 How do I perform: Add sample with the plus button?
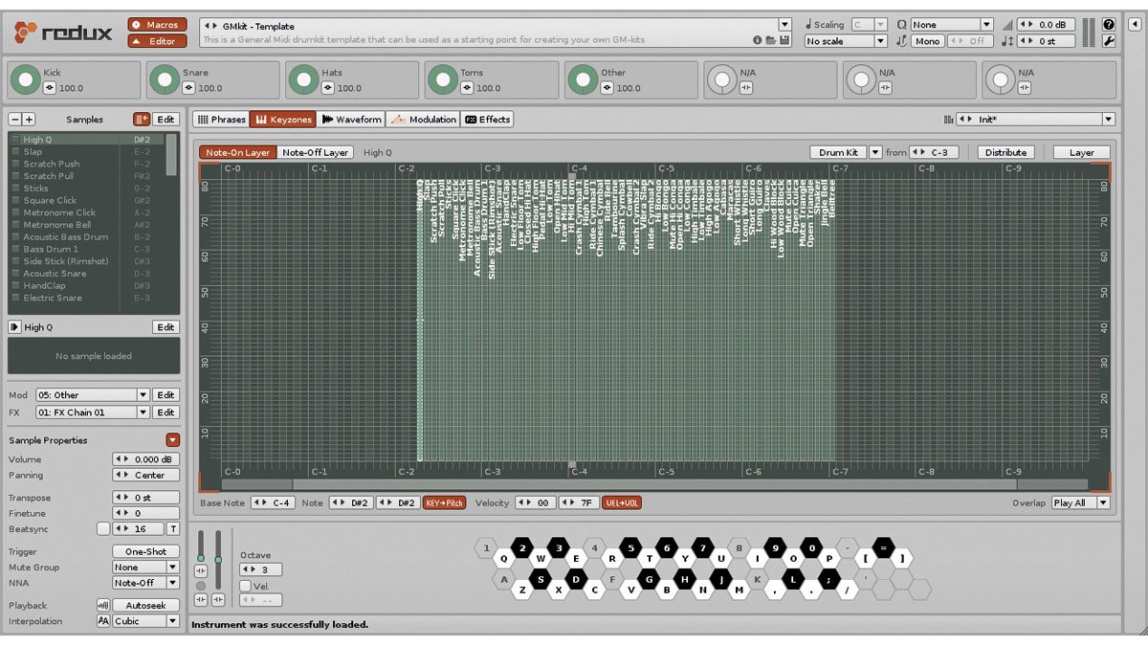[29, 120]
